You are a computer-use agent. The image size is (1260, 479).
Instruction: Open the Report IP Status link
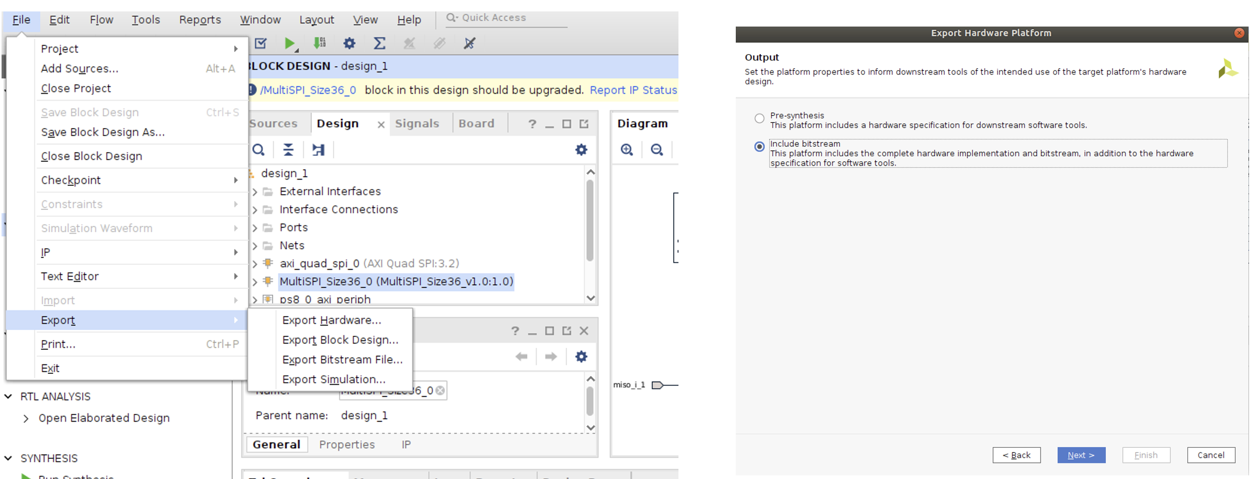coord(633,90)
